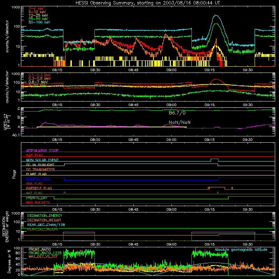Select the 0.1-0.3 MeV legend label
This screenshot has height=279, width=279.
coord(40,75)
